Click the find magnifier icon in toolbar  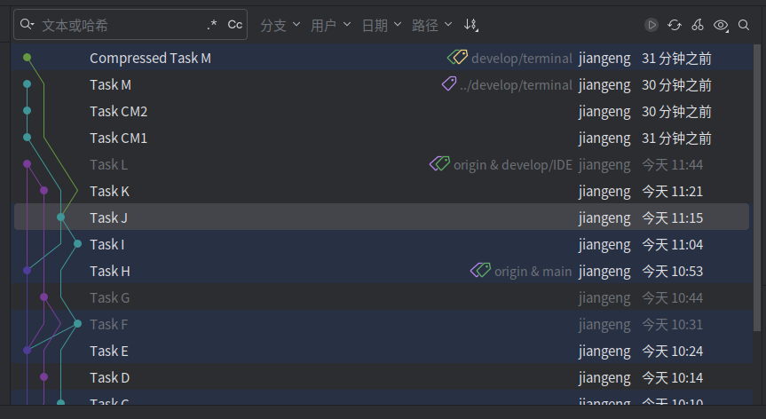[744, 25]
